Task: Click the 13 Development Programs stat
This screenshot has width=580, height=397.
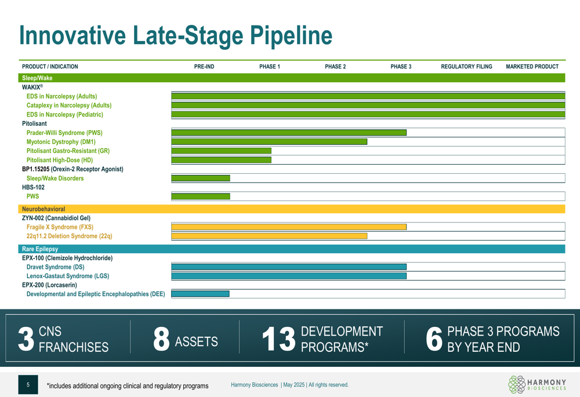Action: pos(322,338)
